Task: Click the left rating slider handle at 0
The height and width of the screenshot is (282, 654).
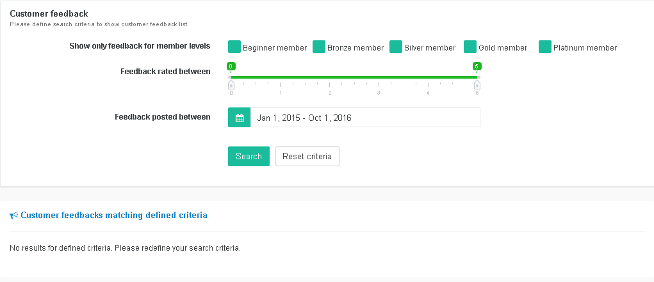Action: [231, 86]
